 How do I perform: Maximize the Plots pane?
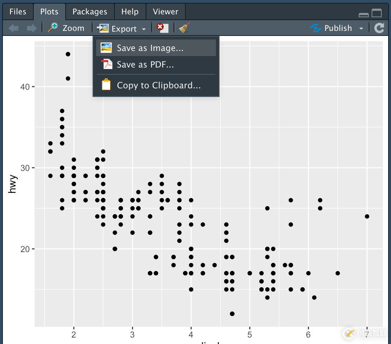[377, 14]
